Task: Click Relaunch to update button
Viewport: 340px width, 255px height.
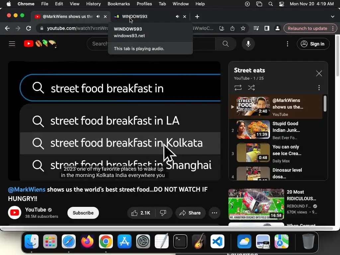Action: (x=307, y=29)
